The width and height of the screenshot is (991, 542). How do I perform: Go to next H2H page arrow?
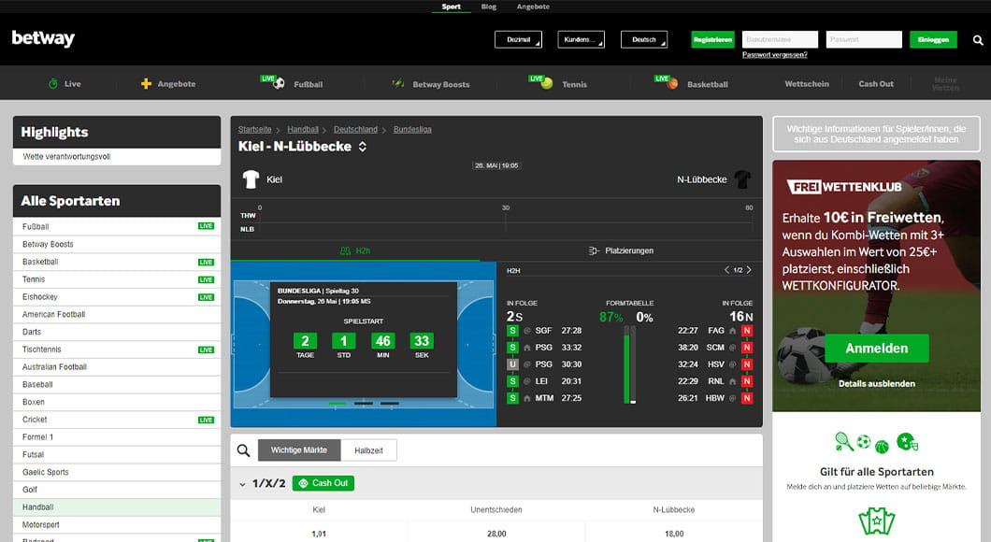[749, 270]
